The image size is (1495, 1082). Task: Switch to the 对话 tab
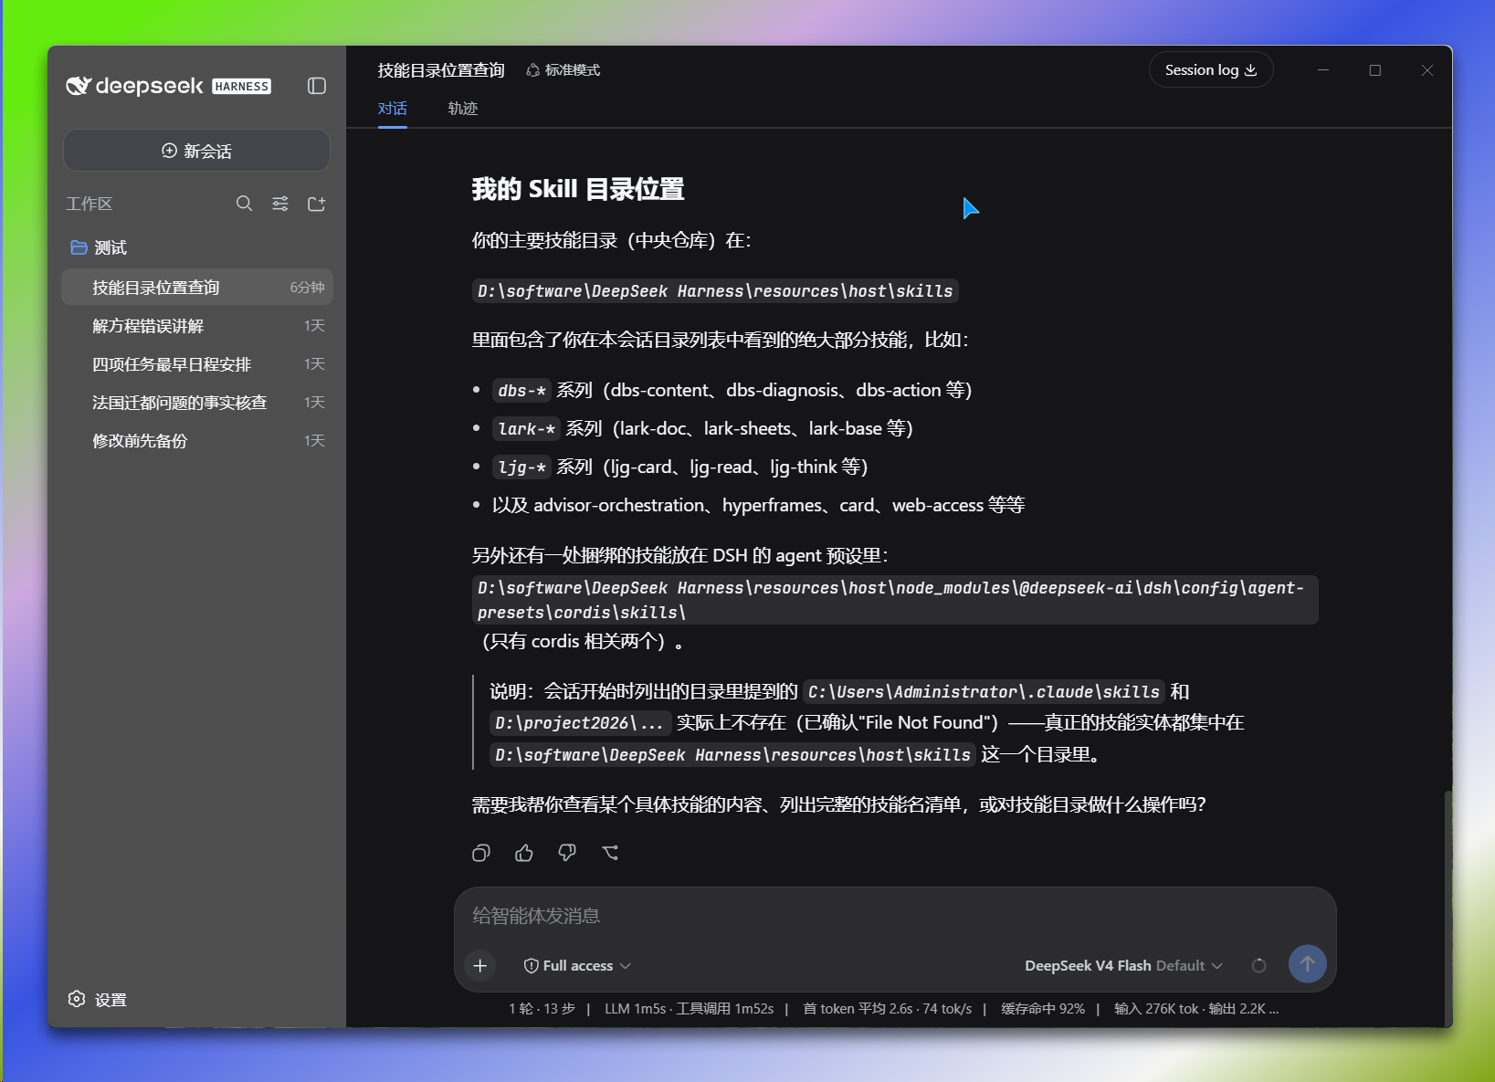pyautogui.click(x=393, y=109)
